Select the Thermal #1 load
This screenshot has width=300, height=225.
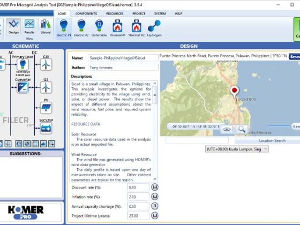(x=117, y=28)
